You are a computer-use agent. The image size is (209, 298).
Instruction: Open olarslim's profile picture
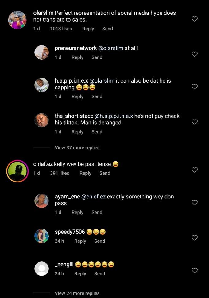(x=17, y=20)
